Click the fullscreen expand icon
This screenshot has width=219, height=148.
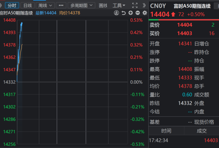tap(135, 5)
